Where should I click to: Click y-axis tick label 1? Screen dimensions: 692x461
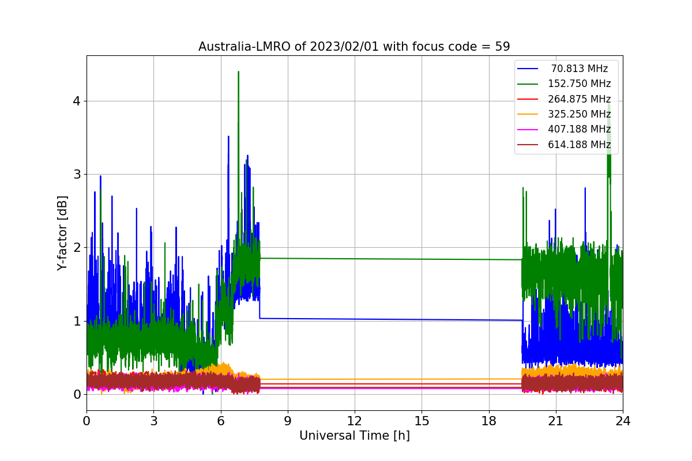coord(77,321)
